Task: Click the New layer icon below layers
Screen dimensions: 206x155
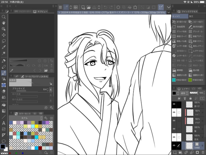Action: coord(175,153)
